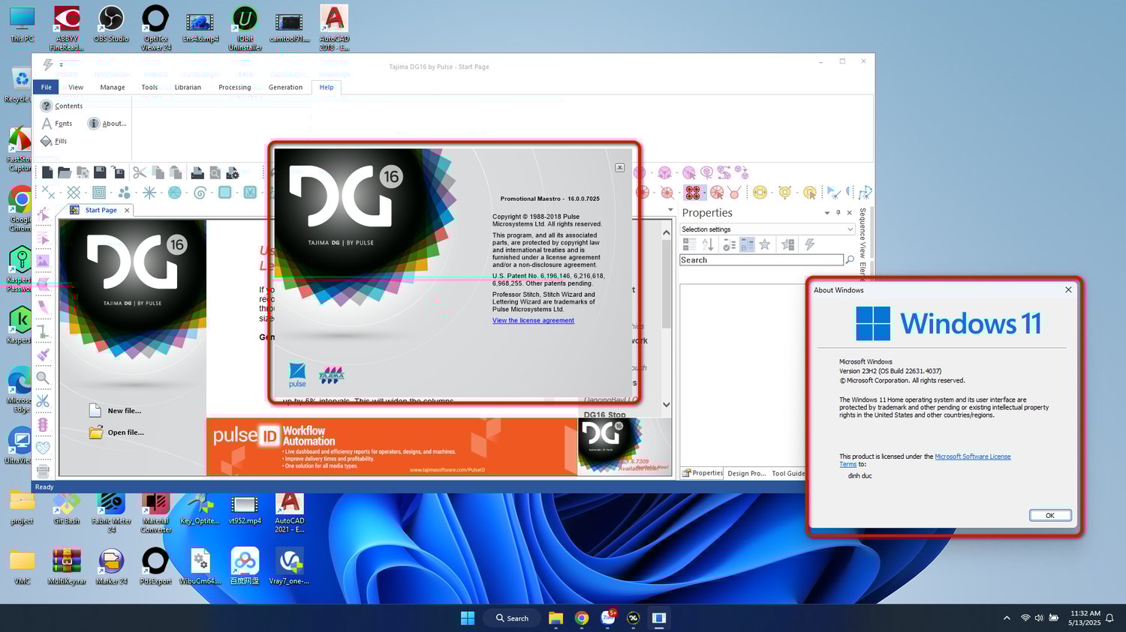Open the Manage ribbon tab
The image size is (1126, 632).
pyautogui.click(x=113, y=87)
